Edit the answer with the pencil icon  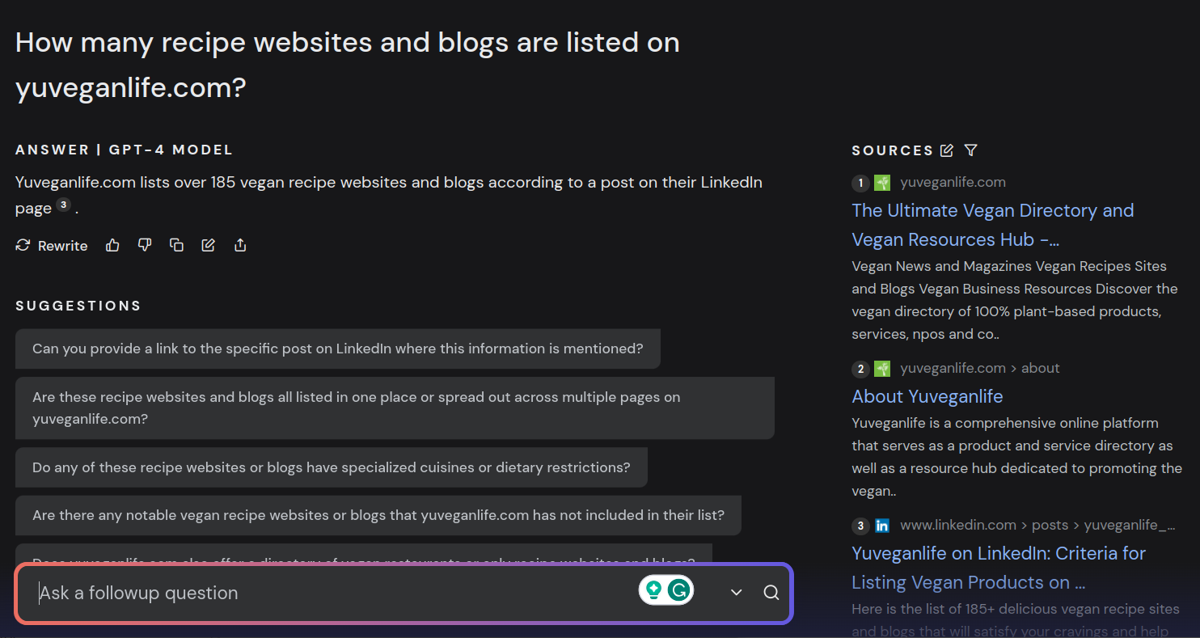point(209,245)
